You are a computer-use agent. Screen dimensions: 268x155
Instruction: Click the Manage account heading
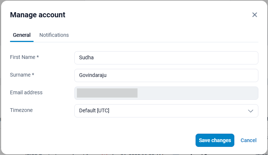[x=37, y=15]
